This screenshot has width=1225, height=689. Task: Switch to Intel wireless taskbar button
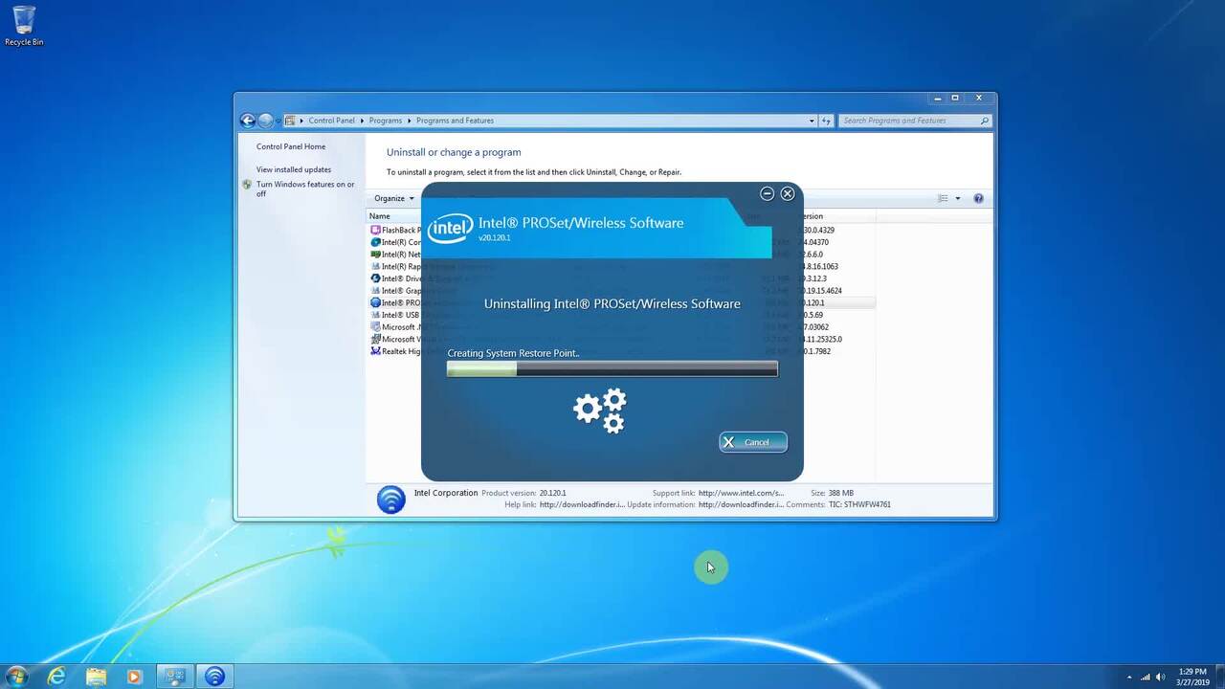pyautogui.click(x=215, y=676)
